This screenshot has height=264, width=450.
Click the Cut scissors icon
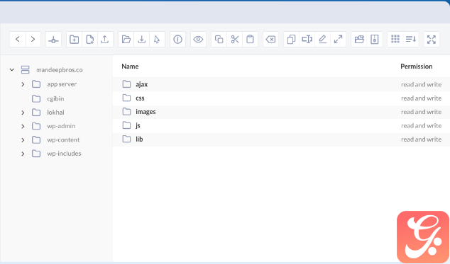tap(235, 39)
